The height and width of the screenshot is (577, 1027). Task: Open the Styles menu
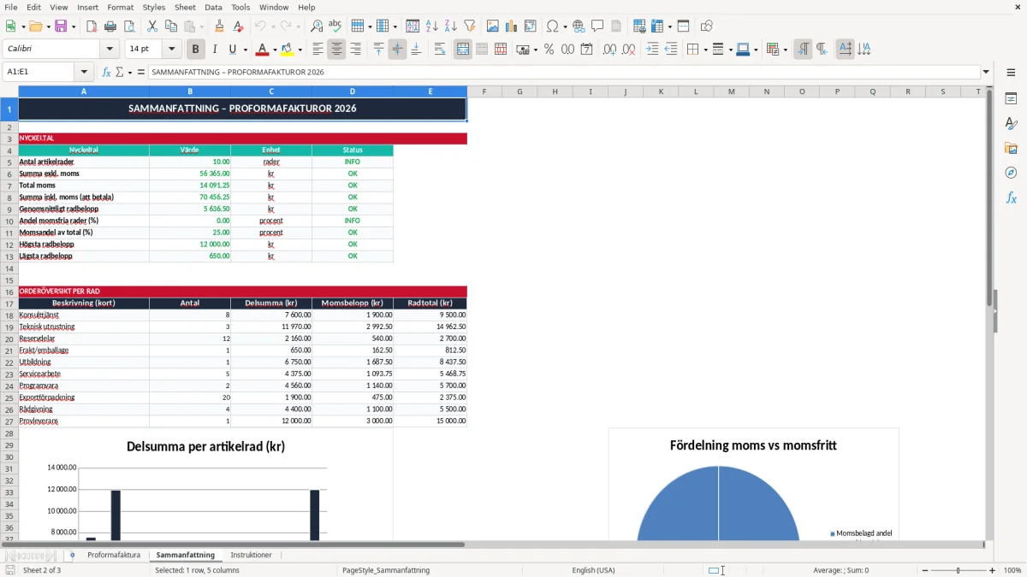pyautogui.click(x=154, y=7)
